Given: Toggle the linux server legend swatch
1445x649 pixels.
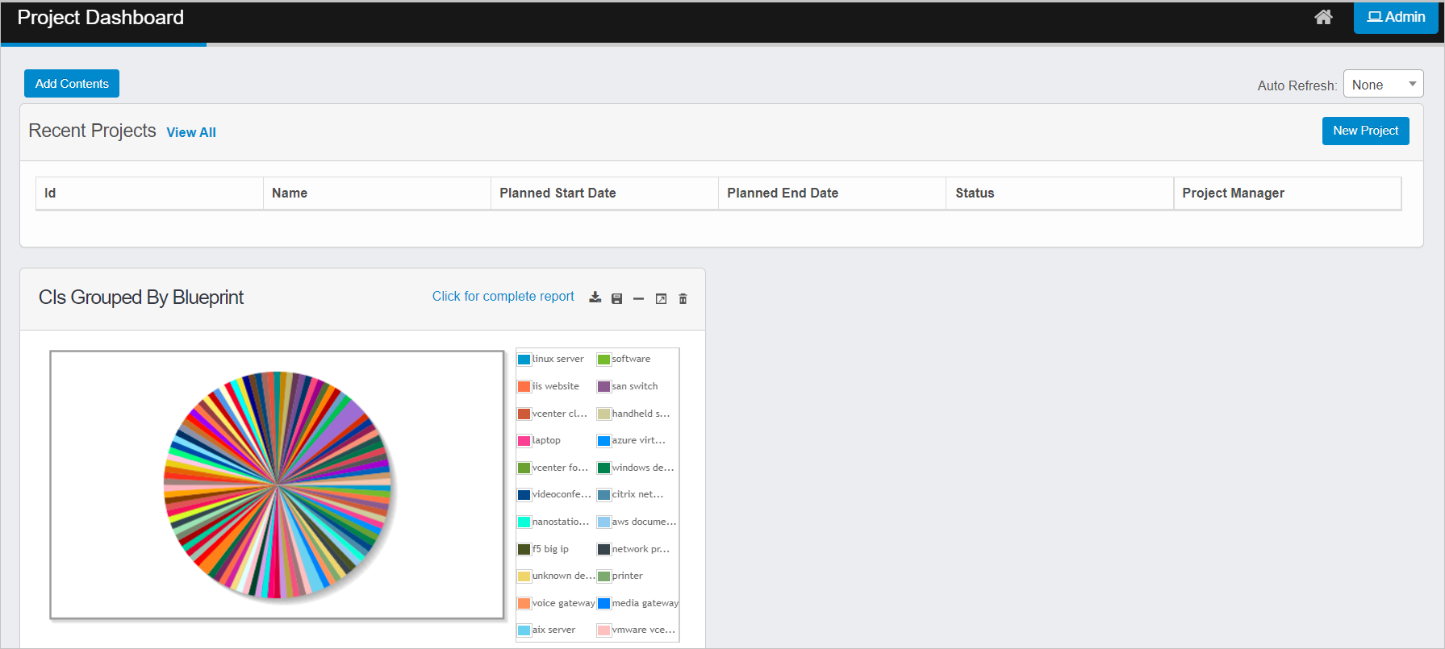Looking at the screenshot, I should click(524, 360).
